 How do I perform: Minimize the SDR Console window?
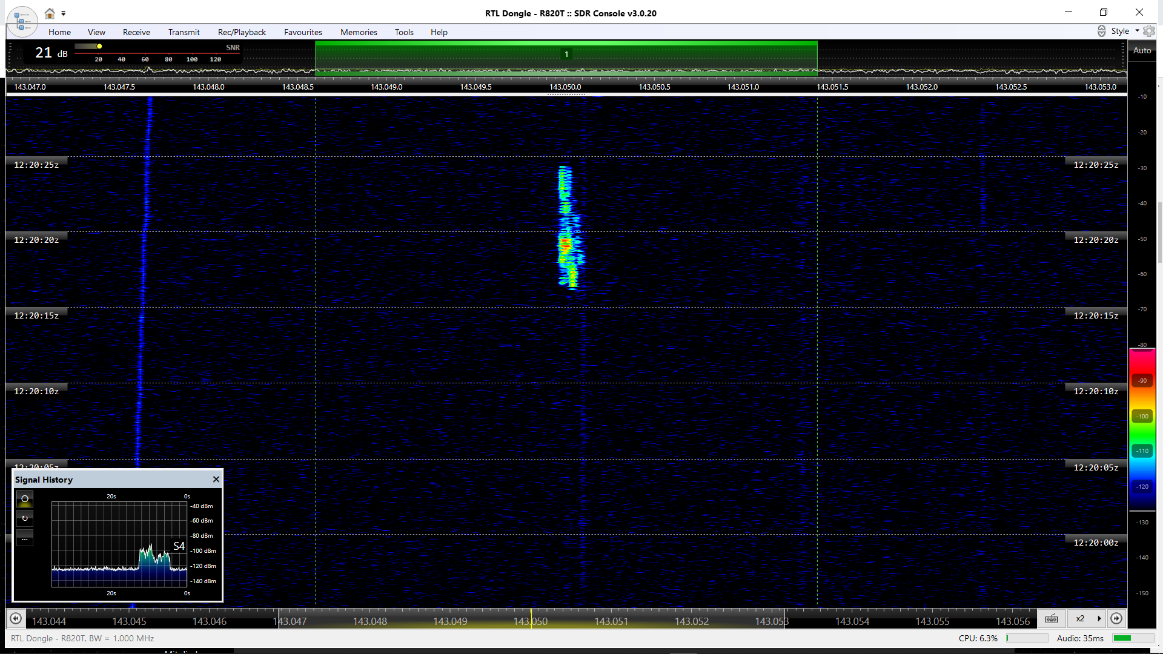[1069, 12]
